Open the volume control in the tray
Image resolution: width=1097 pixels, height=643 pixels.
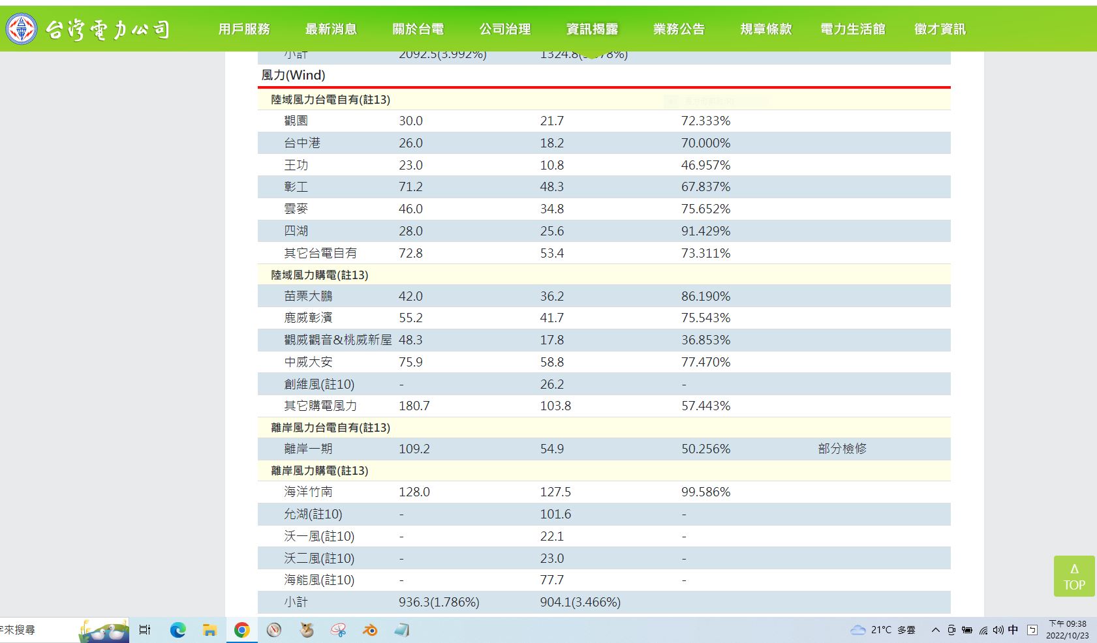(x=998, y=630)
